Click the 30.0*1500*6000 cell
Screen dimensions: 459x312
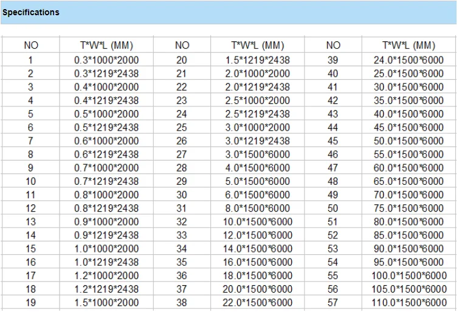(409, 87)
